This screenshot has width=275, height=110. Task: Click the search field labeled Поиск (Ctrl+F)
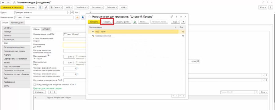[238, 92]
